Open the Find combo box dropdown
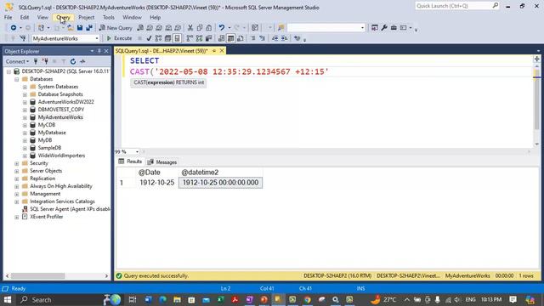This screenshot has width=544, height=306. click(x=363, y=28)
